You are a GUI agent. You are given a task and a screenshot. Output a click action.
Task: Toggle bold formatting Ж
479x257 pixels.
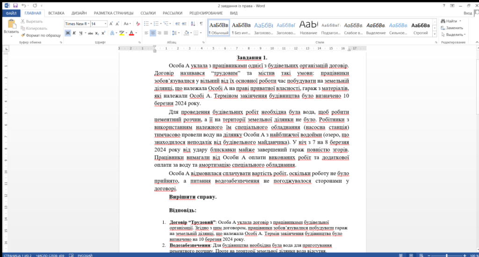[68, 33]
